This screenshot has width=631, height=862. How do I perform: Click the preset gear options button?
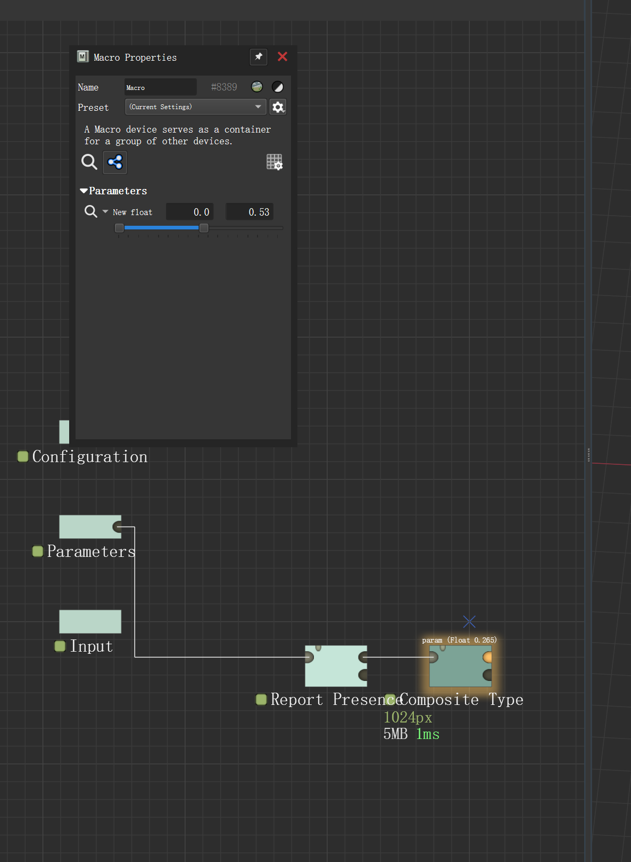278,107
